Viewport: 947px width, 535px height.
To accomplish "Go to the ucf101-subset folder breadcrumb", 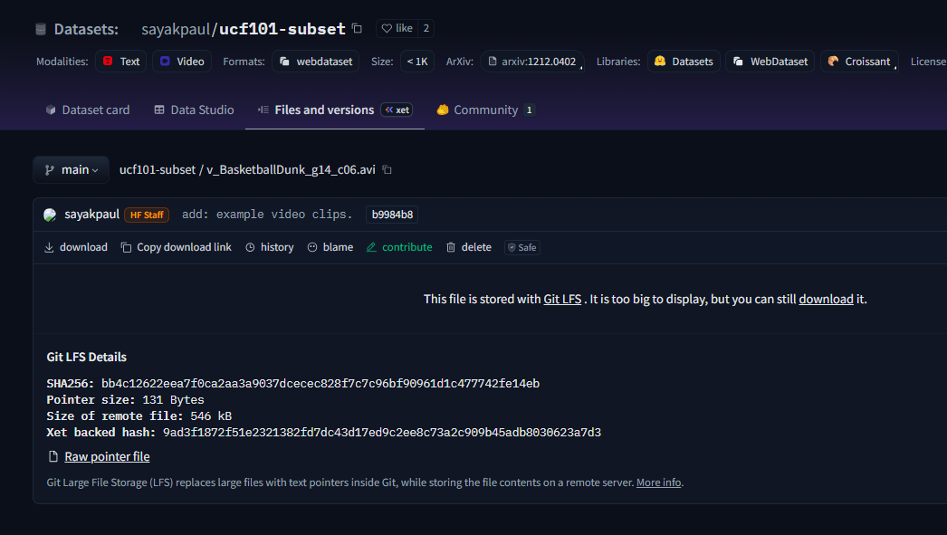I will [x=158, y=169].
